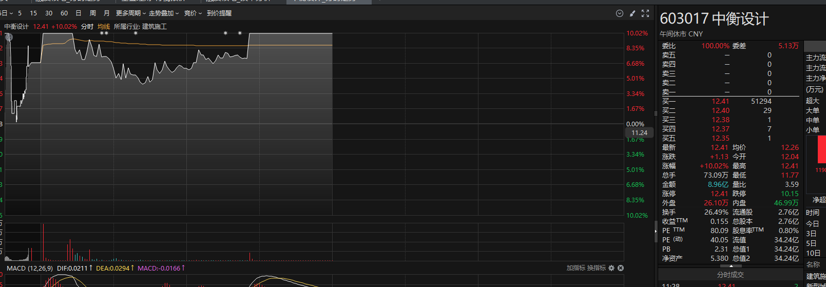The image size is (826, 287).
Task: Switch to 周 weekly chart period
Action: 93,13
